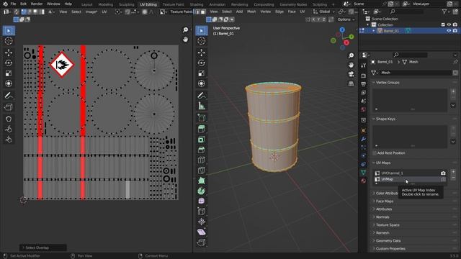Viewport: 461px width, 259px height.
Task: Open the Global transform orientation dropdown
Action: click(324, 12)
